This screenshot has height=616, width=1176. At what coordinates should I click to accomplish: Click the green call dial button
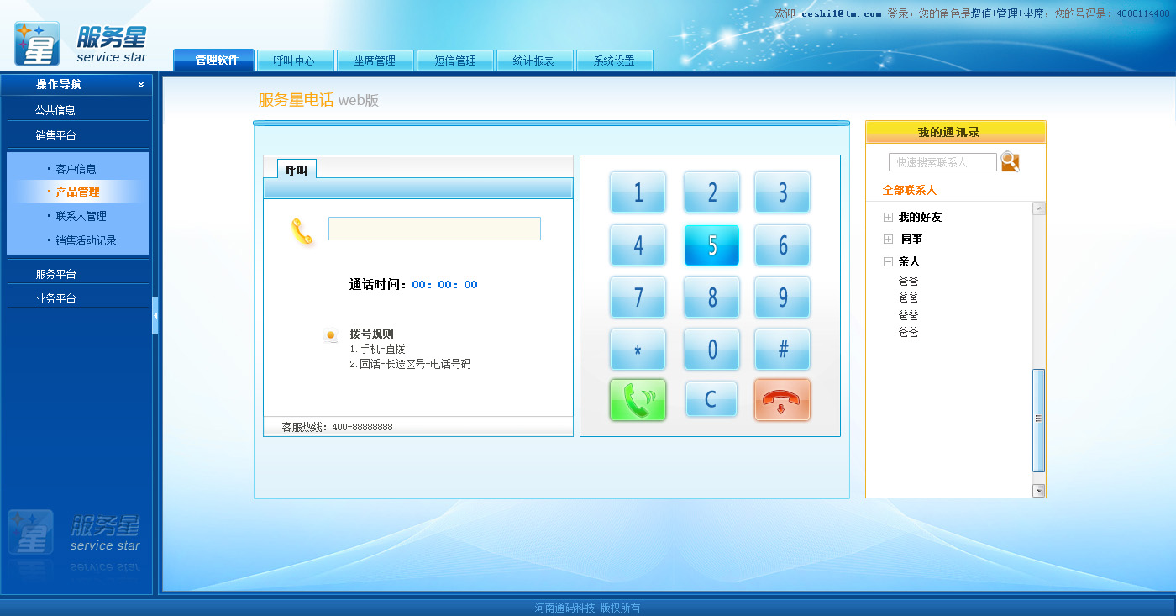pyautogui.click(x=638, y=399)
